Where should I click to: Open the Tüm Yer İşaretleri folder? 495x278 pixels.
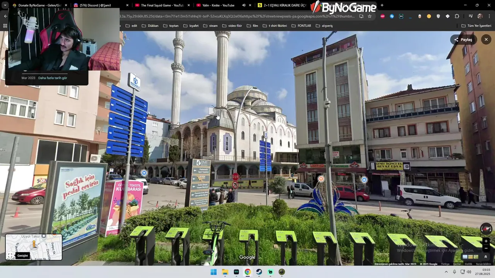point(476,26)
